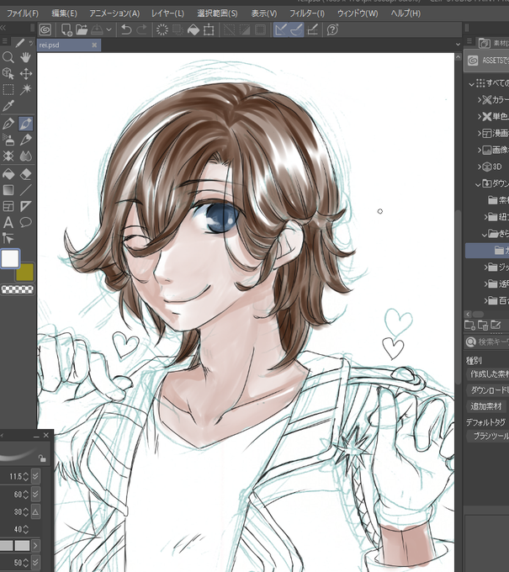
Task: Select the Ruler tool
Action: pyautogui.click(x=25, y=206)
